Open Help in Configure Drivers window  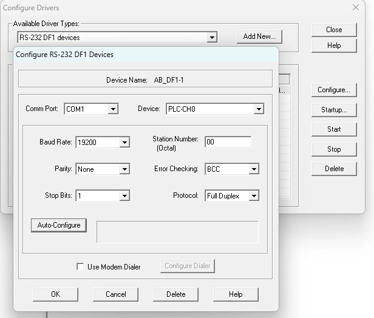coord(334,46)
